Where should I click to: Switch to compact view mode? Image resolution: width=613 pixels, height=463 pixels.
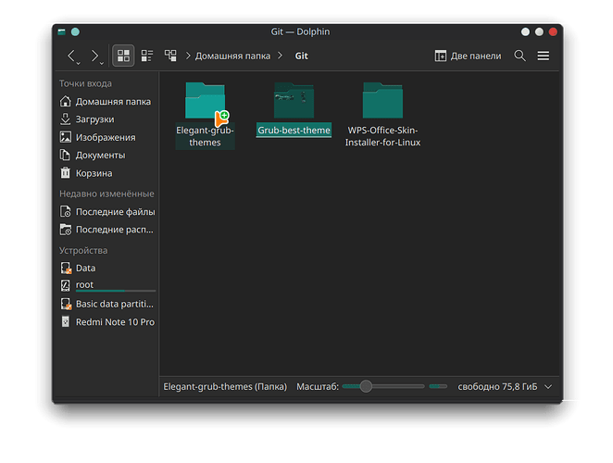pos(147,56)
